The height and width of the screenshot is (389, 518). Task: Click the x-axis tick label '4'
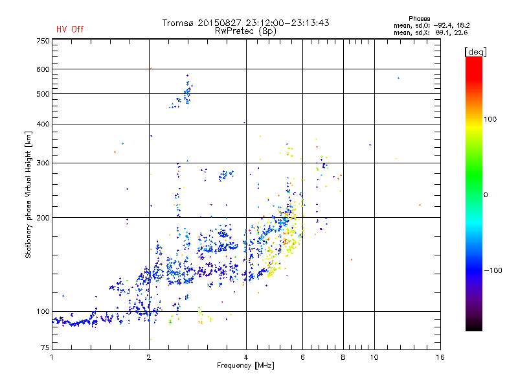coord(246,357)
